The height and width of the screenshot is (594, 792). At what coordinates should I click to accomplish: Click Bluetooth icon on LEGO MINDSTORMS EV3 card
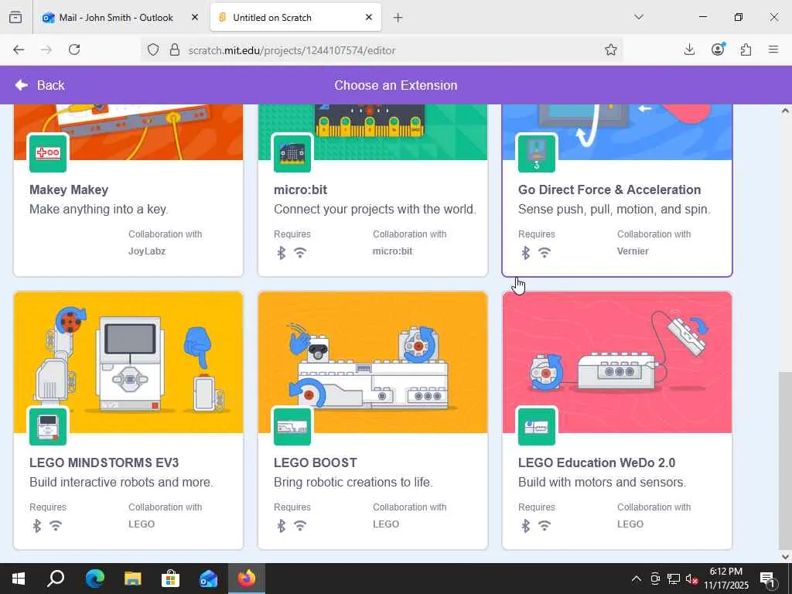(37, 526)
